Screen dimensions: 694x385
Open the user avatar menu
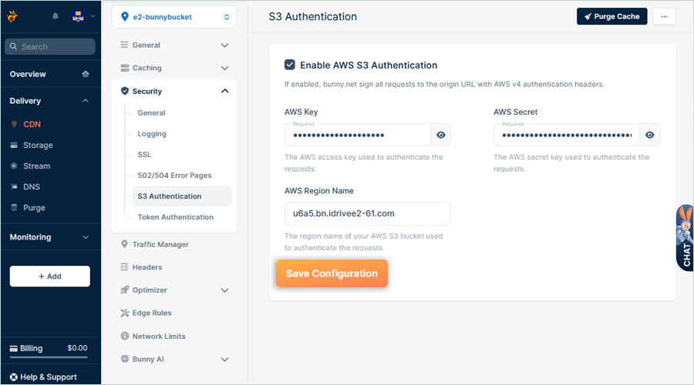point(79,16)
